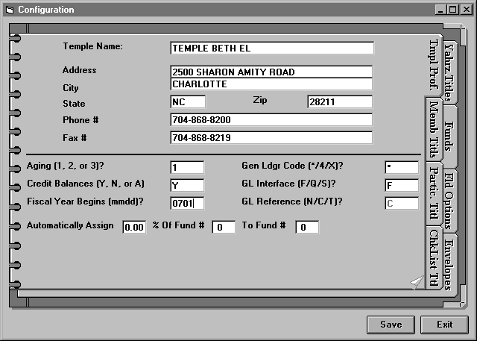Click the Configuration window title icon
Screen dimensions: 477x341
point(9,10)
